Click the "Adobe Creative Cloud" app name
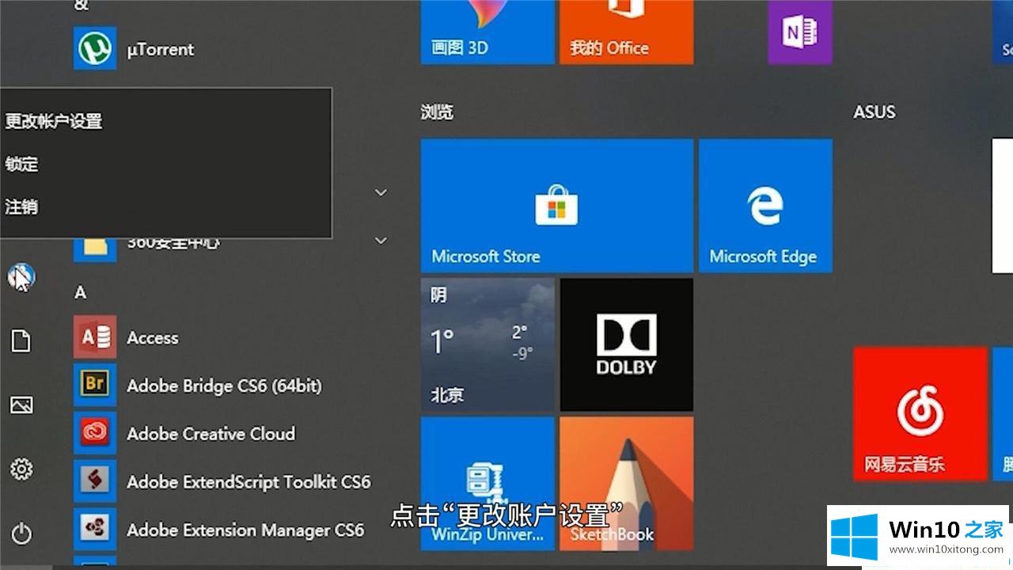 pyautogui.click(x=211, y=434)
